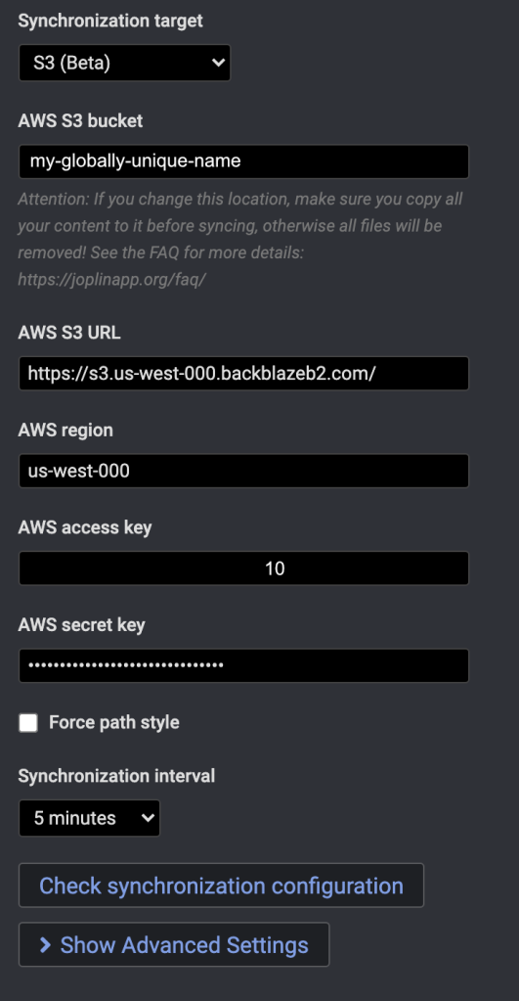Click inside the AWS S3 URL field
Viewport: 519px width, 1001px height.
tap(243, 374)
